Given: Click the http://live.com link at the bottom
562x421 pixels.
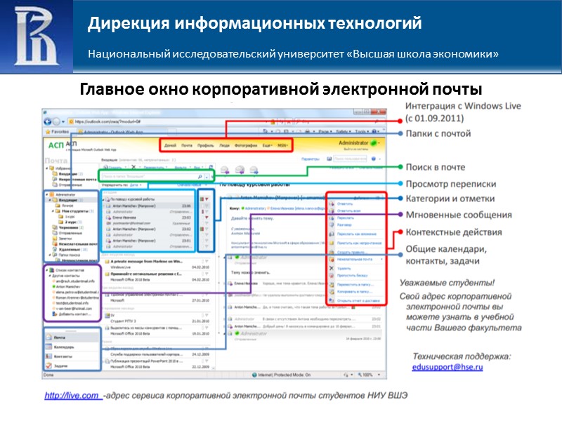Looking at the screenshot, I should (x=72, y=396).
